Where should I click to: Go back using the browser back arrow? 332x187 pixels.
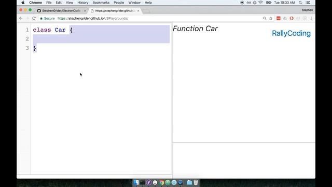[x=21, y=19]
